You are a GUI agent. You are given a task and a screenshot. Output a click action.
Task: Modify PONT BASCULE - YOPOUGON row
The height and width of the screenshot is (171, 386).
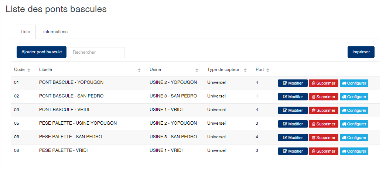click(x=293, y=83)
